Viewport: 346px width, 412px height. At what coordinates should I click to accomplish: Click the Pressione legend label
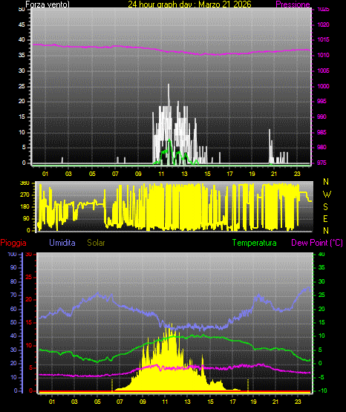(x=293, y=4)
